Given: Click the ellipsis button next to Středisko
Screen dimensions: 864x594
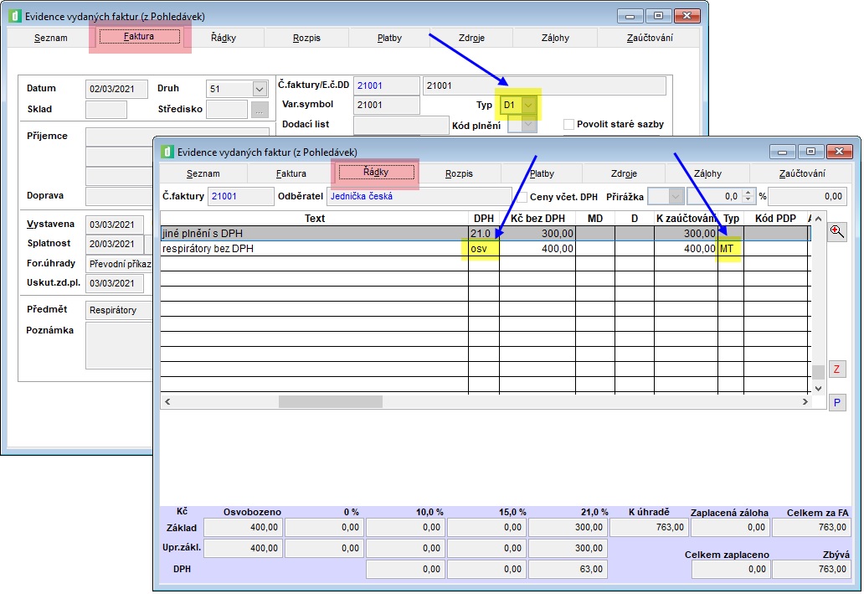Looking at the screenshot, I should (260, 109).
